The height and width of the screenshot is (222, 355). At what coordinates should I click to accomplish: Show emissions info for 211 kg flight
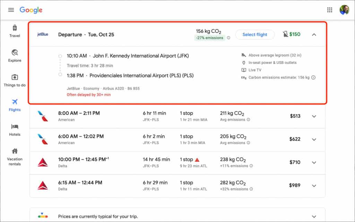click(x=248, y=120)
